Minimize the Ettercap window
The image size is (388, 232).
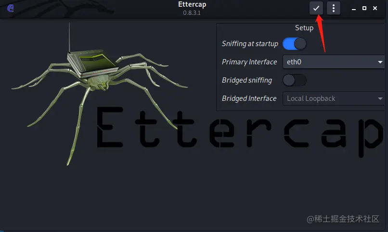(x=354, y=9)
